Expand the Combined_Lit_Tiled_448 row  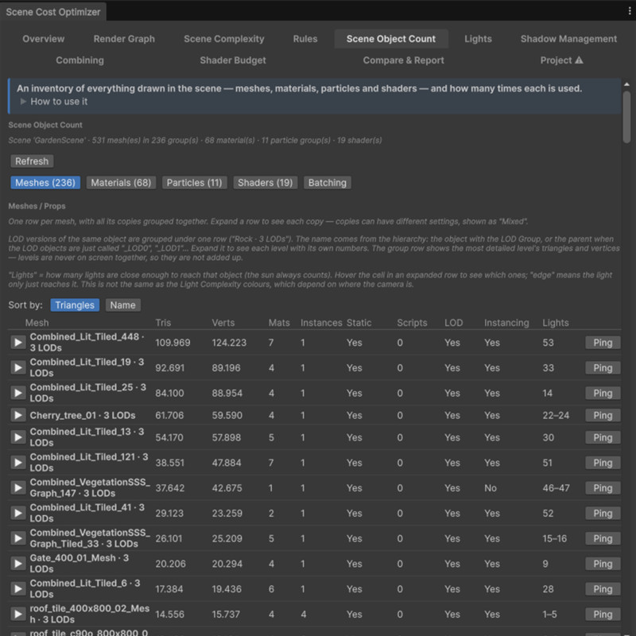click(x=17, y=343)
